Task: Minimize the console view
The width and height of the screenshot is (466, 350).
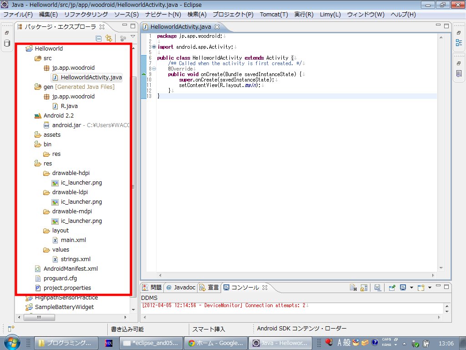Action: point(438,286)
